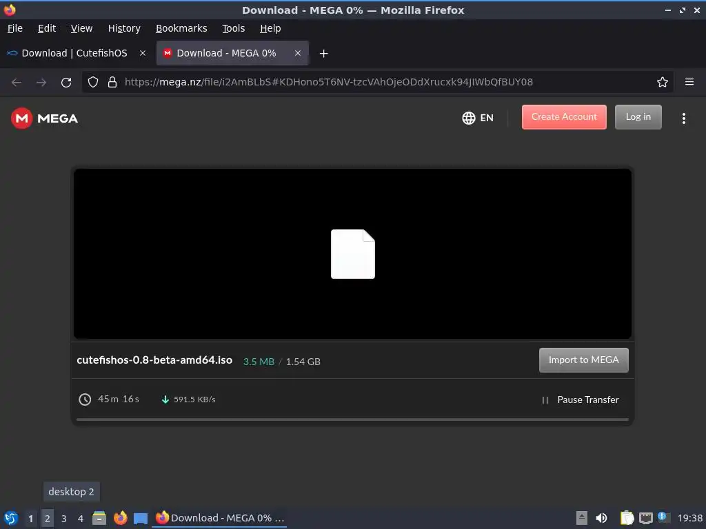706x529 pixels.
Task: Launch Firefox from the taskbar launcher
Action: click(x=120, y=518)
